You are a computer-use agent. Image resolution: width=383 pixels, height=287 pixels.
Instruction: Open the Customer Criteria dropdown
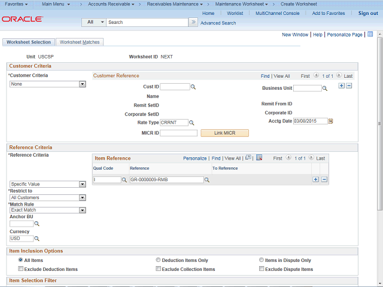(48, 84)
